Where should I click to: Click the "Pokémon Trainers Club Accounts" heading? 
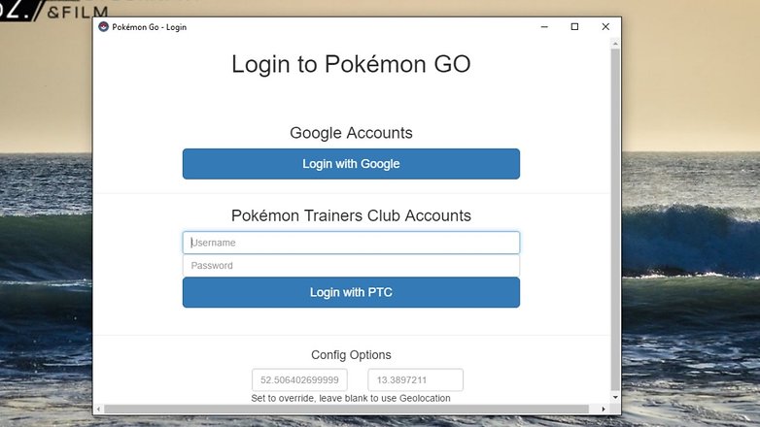[351, 215]
